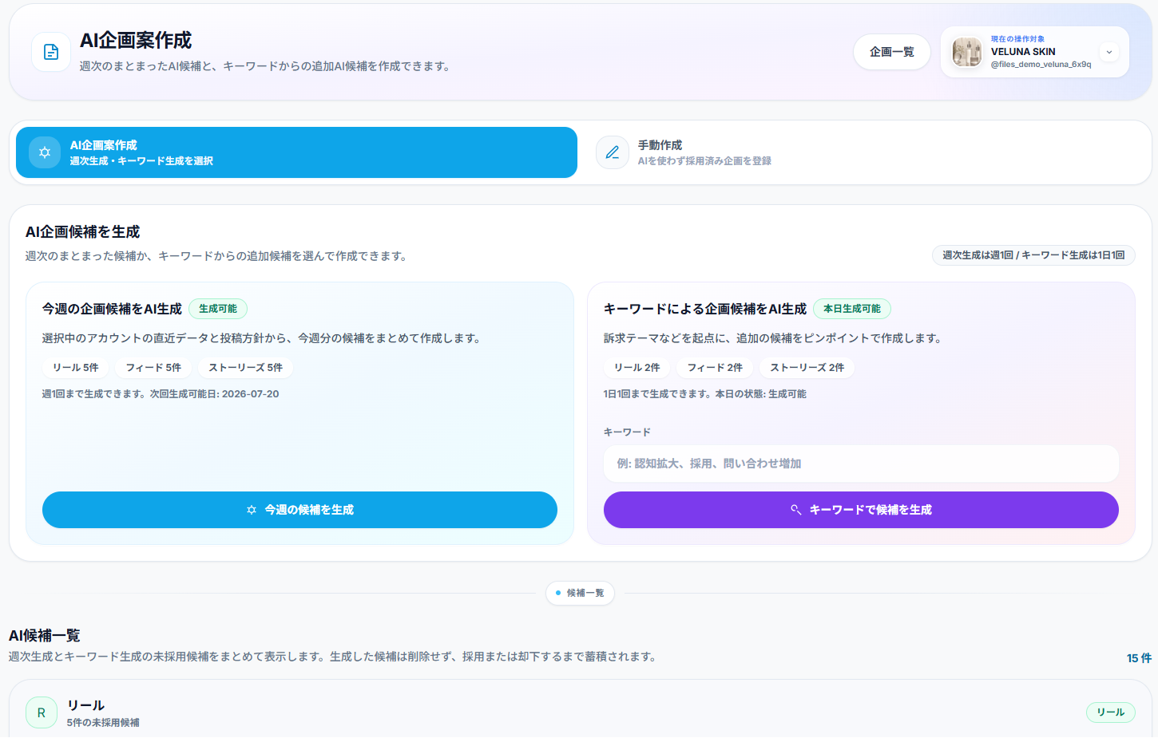Click the sparkle icon in AI企画案作成 tab
1158x738 pixels.
(x=45, y=152)
